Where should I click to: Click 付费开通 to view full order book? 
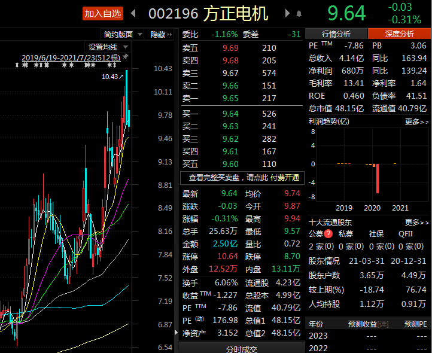tap(285, 178)
